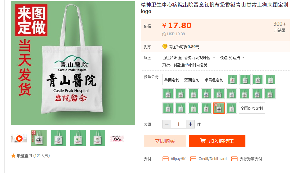Choose the 全国医院定制 option

[252, 108]
